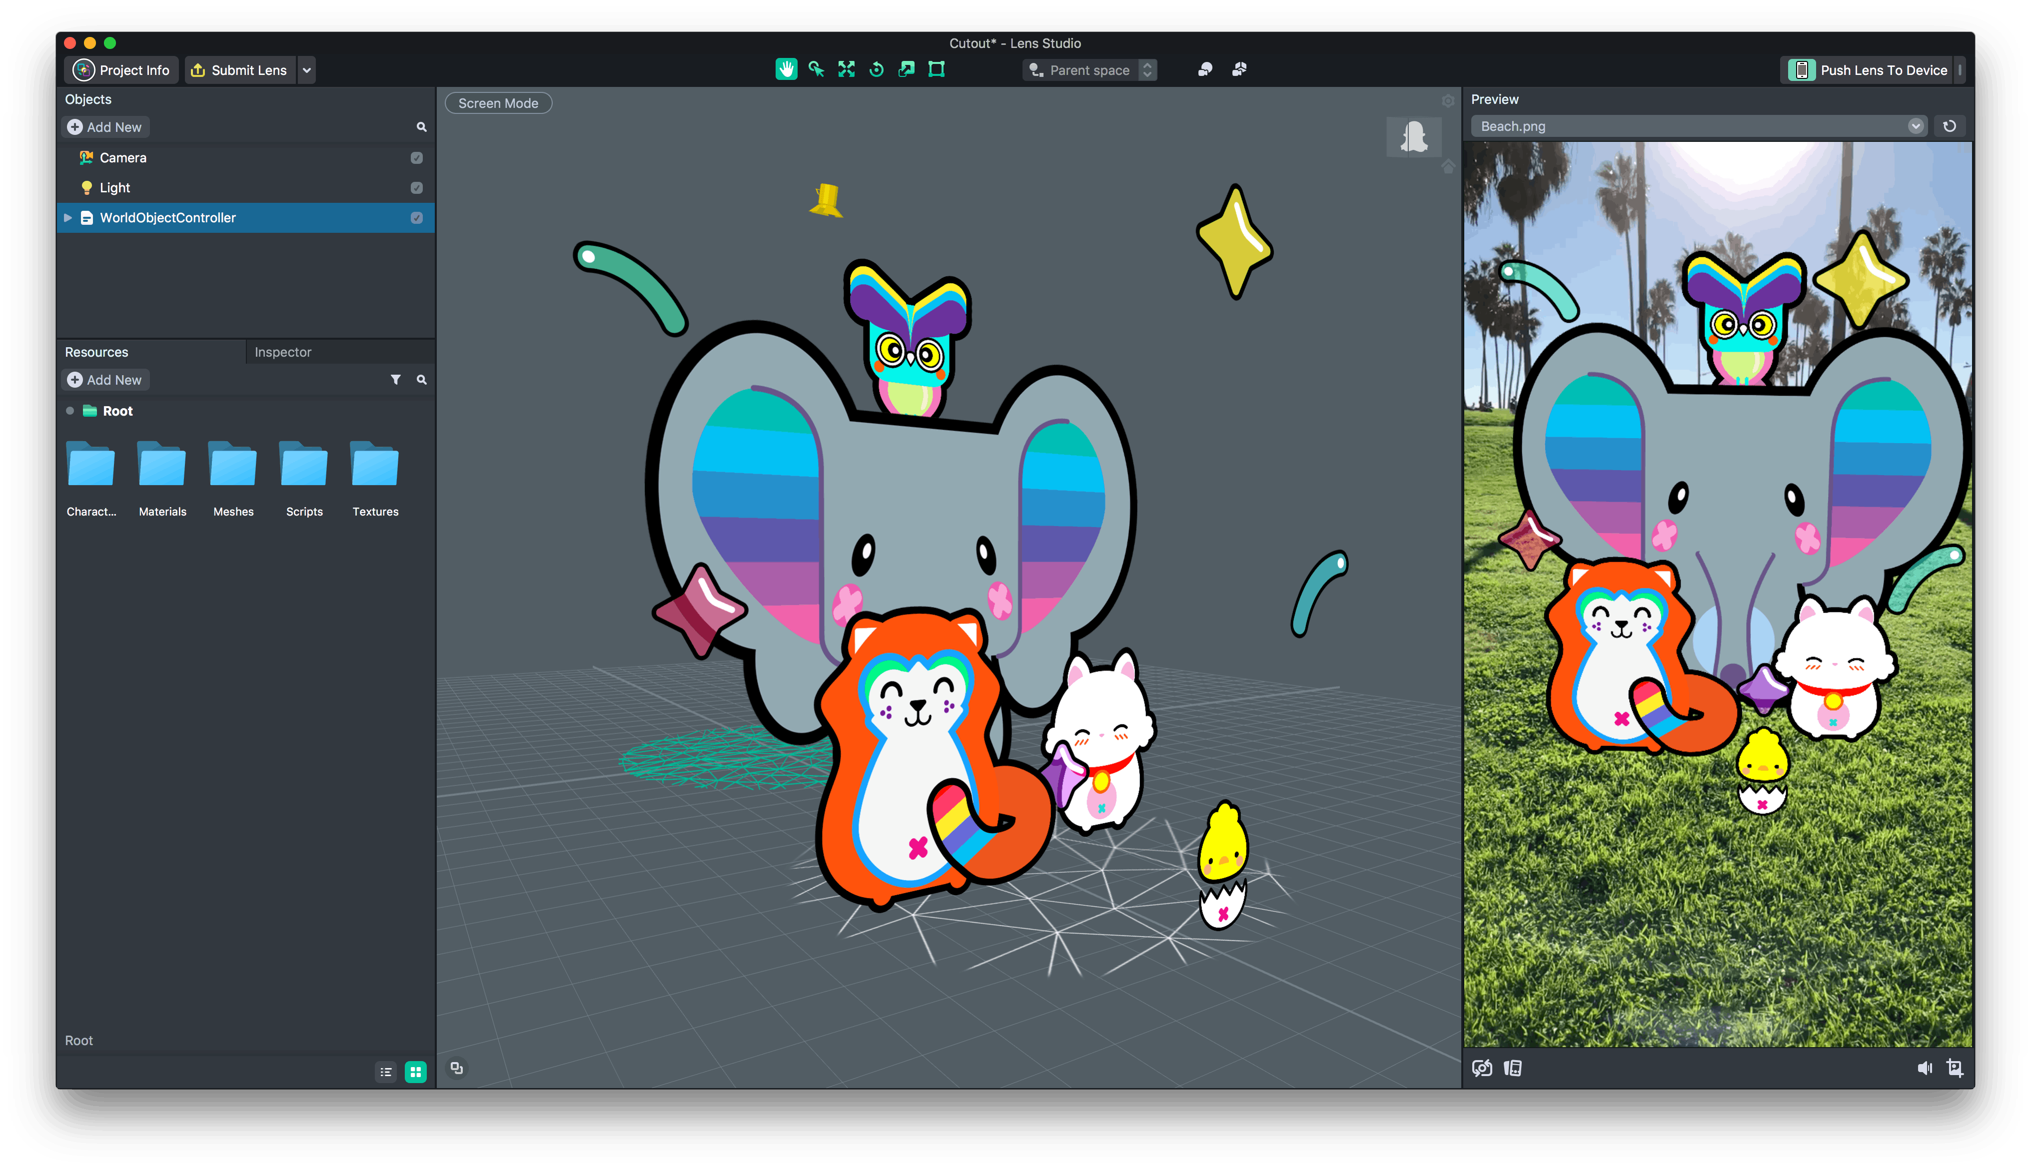Select the Rect transform tool
This screenshot has height=1169, width=2031.
937,69
